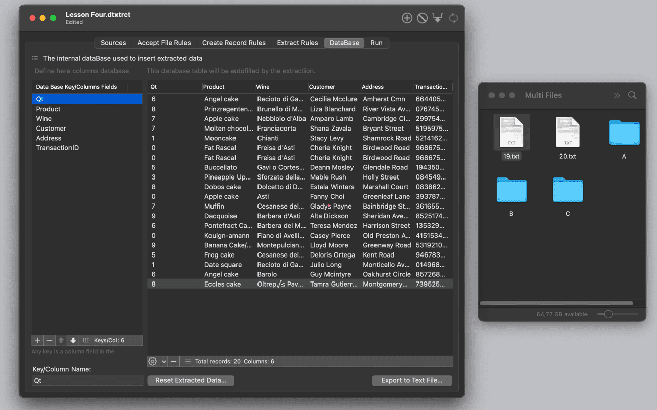This screenshot has height=410, width=657.
Task: Click the plus button under the key list
Action: (37, 340)
